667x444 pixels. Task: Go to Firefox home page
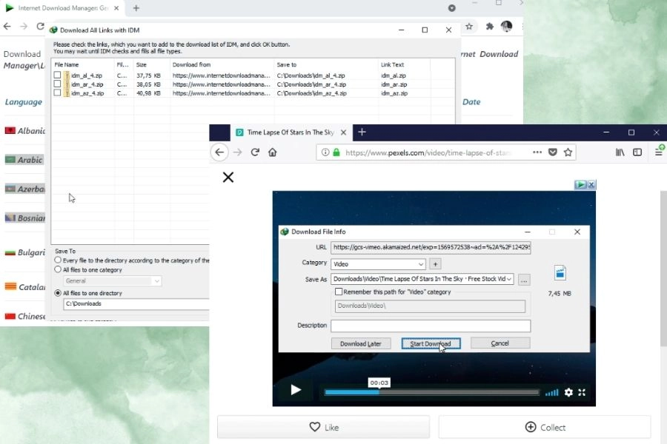click(272, 152)
